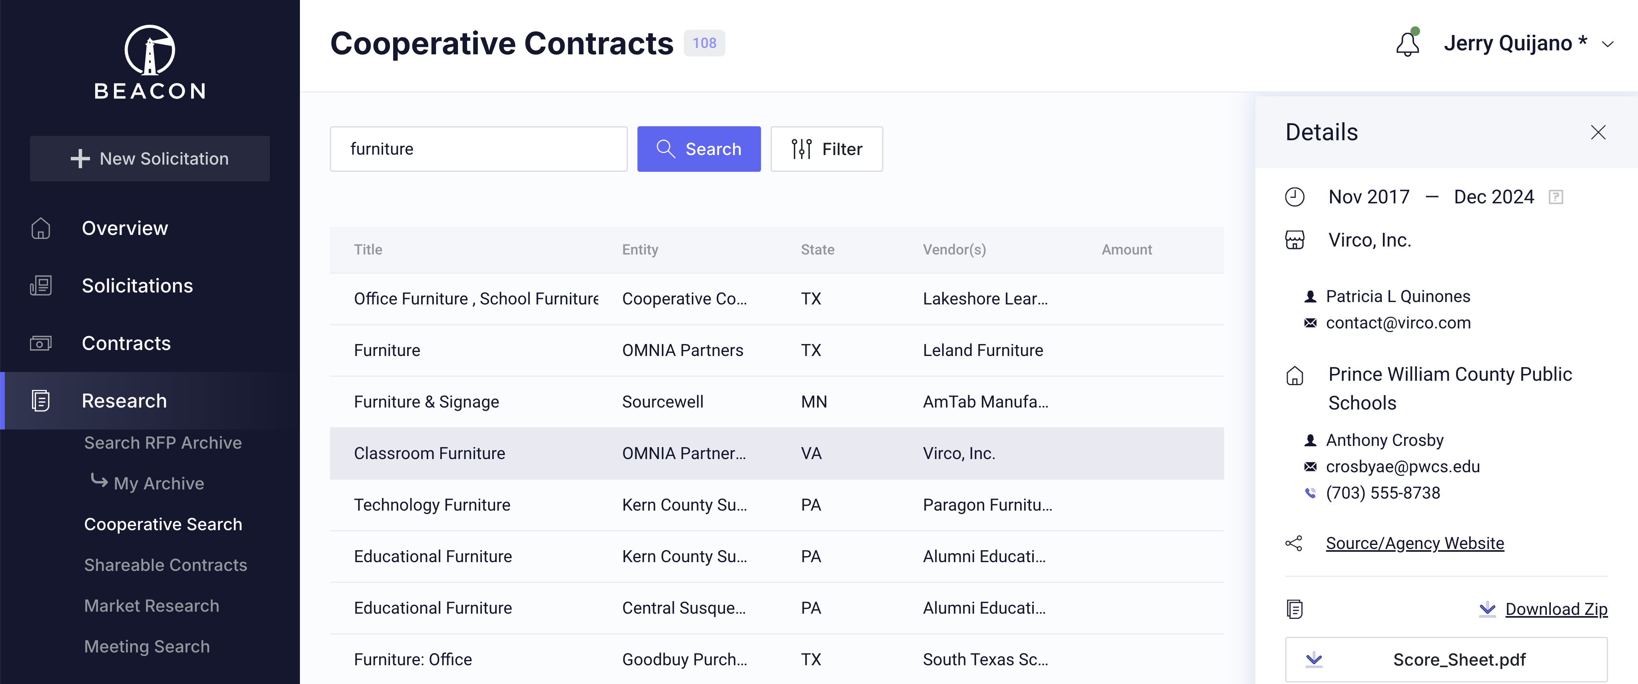Open the Shareable Contracts page
Screen dimensions: 1638x684
(165, 565)
